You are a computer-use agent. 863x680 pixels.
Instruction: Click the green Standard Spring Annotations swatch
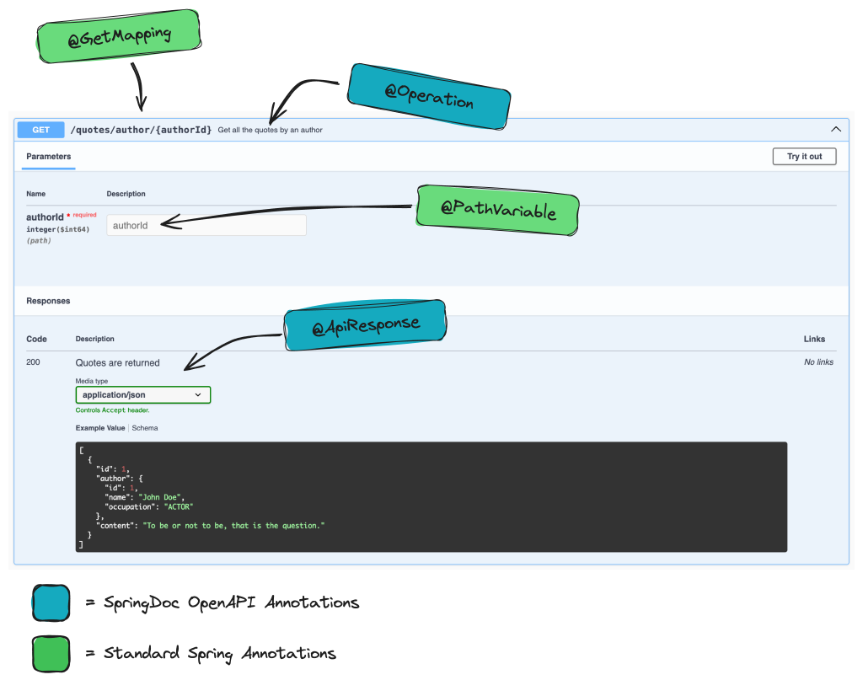51,653
